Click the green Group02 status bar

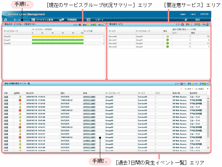pyautogui.click(x=58, y=43)
